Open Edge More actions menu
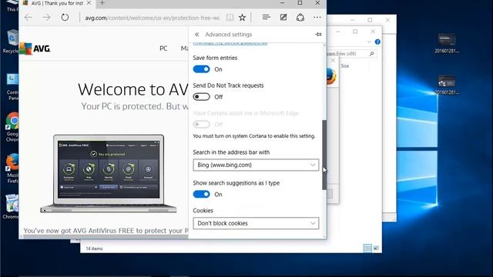 point(317,17)
